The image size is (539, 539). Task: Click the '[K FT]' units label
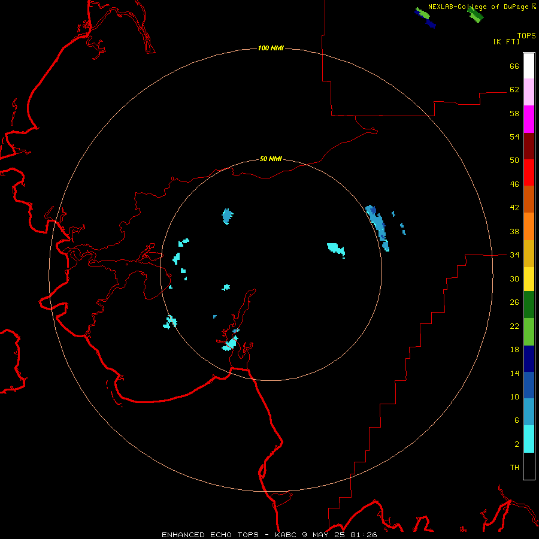point(506,41)
